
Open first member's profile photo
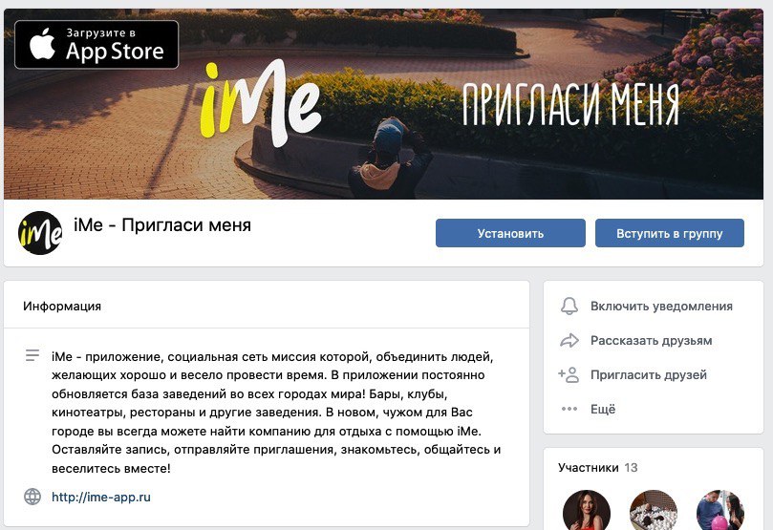587,510
